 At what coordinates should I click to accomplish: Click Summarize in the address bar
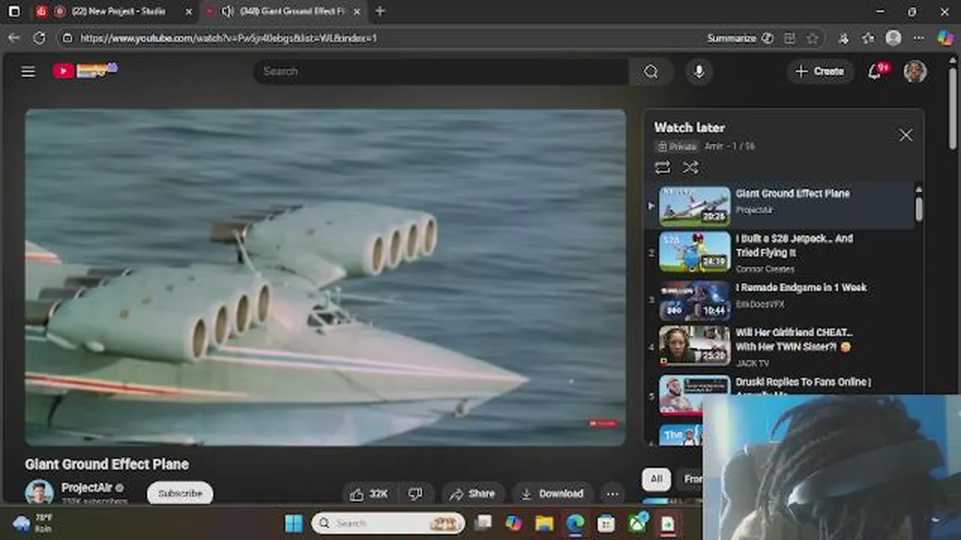point(740,37)
